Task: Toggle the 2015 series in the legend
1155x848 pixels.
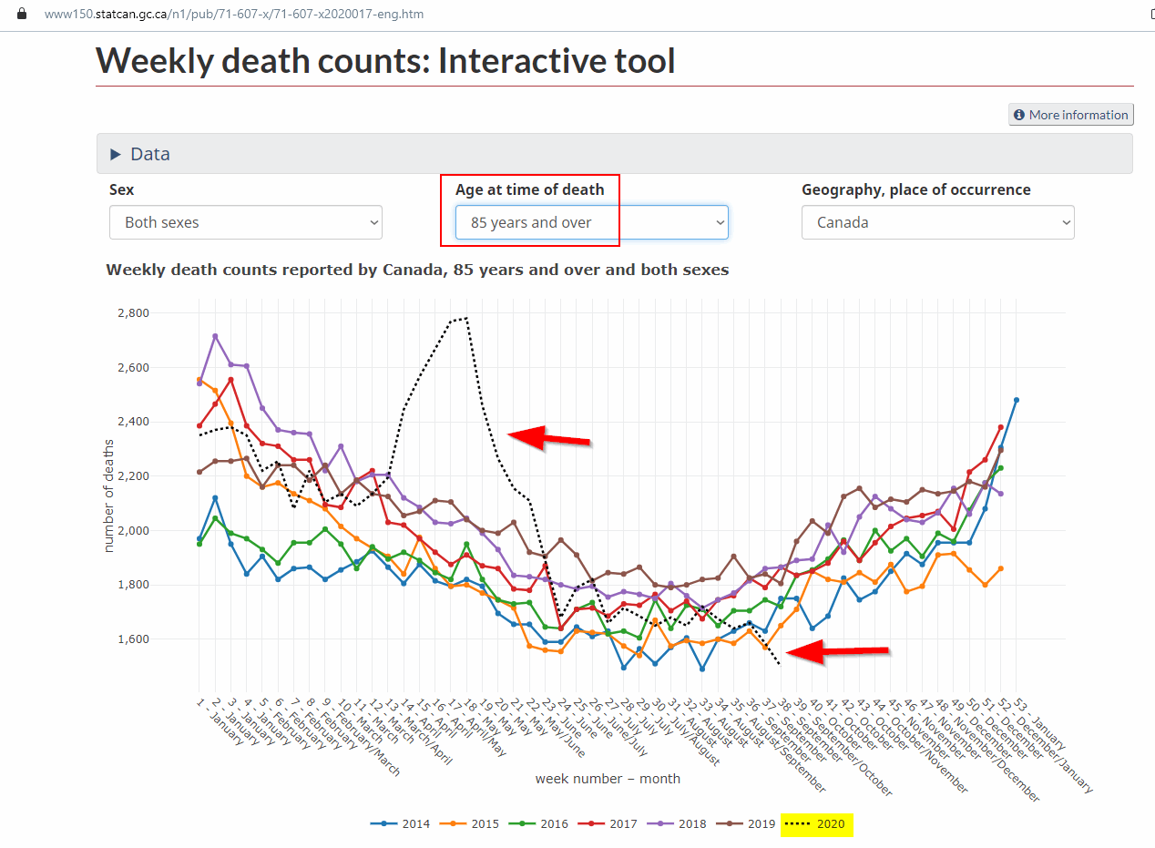Action: (x=470, y=824)
